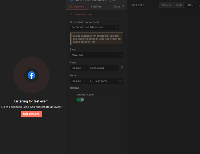Open the Page external link icon
Screen dimensions: 200x154
pos(122,67)
